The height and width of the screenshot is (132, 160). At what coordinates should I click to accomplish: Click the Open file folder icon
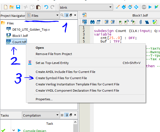[12, 7]
